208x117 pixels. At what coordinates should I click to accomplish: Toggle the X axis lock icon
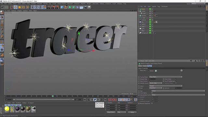32,7
